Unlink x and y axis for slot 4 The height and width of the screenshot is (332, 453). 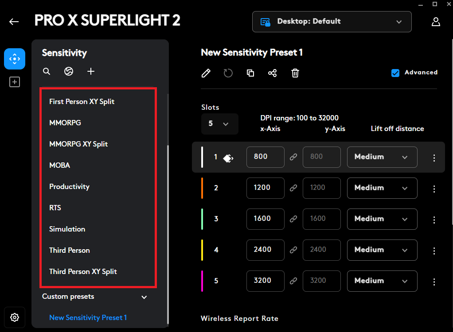tap(293, 250)
